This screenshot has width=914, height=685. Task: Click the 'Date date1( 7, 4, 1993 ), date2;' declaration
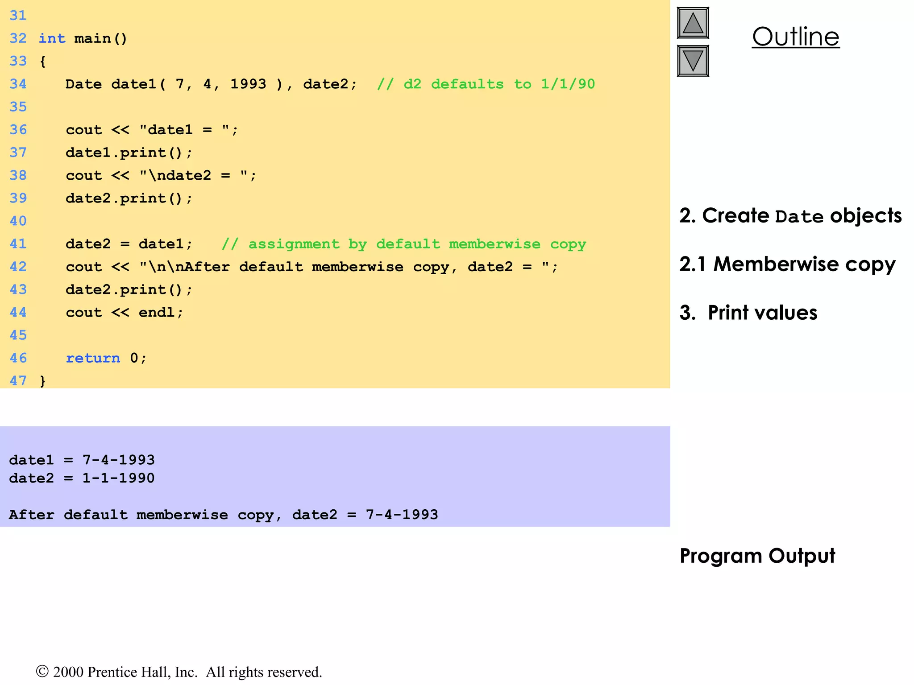click(x=211, y=84)
